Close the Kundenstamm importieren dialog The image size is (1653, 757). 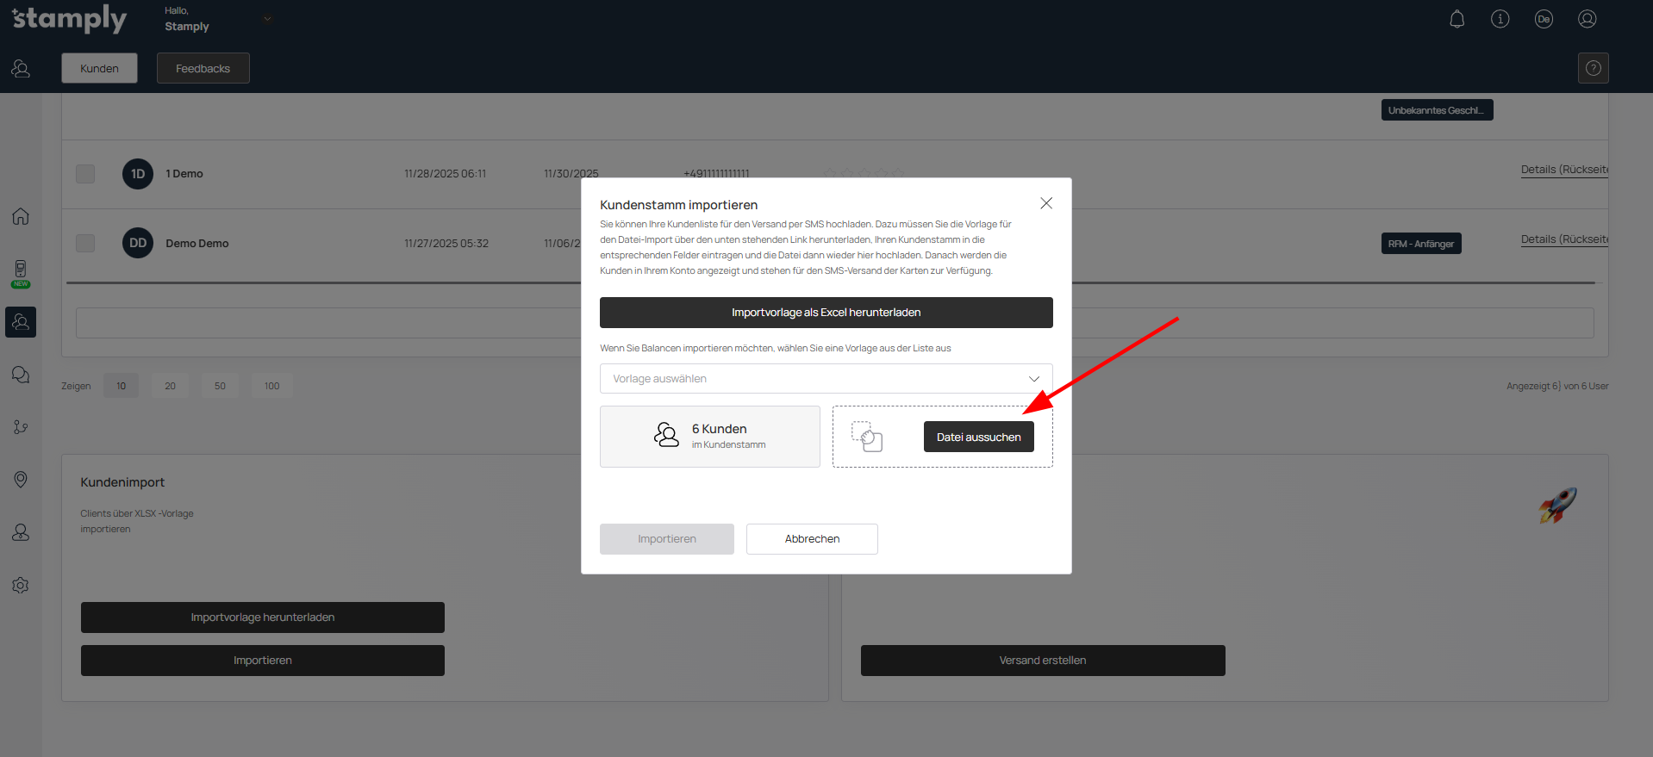click(1045, 203)
